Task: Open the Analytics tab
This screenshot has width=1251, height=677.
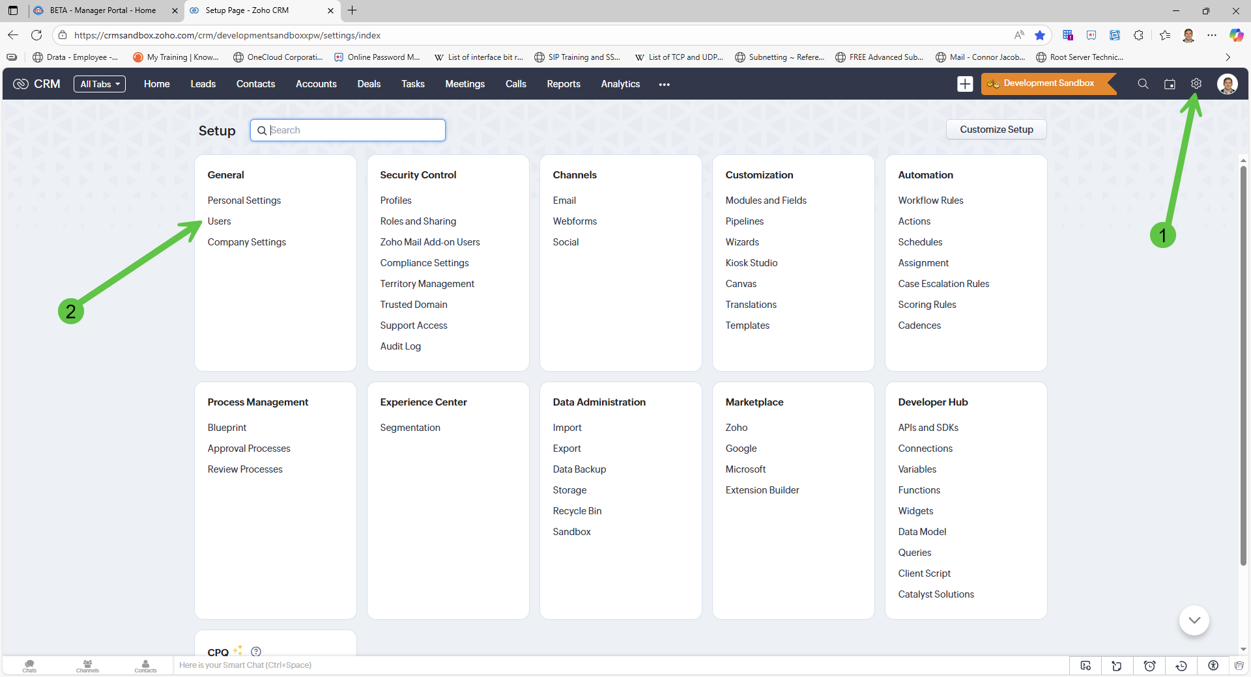Action: pyautogui.click(x=620, y=84)
